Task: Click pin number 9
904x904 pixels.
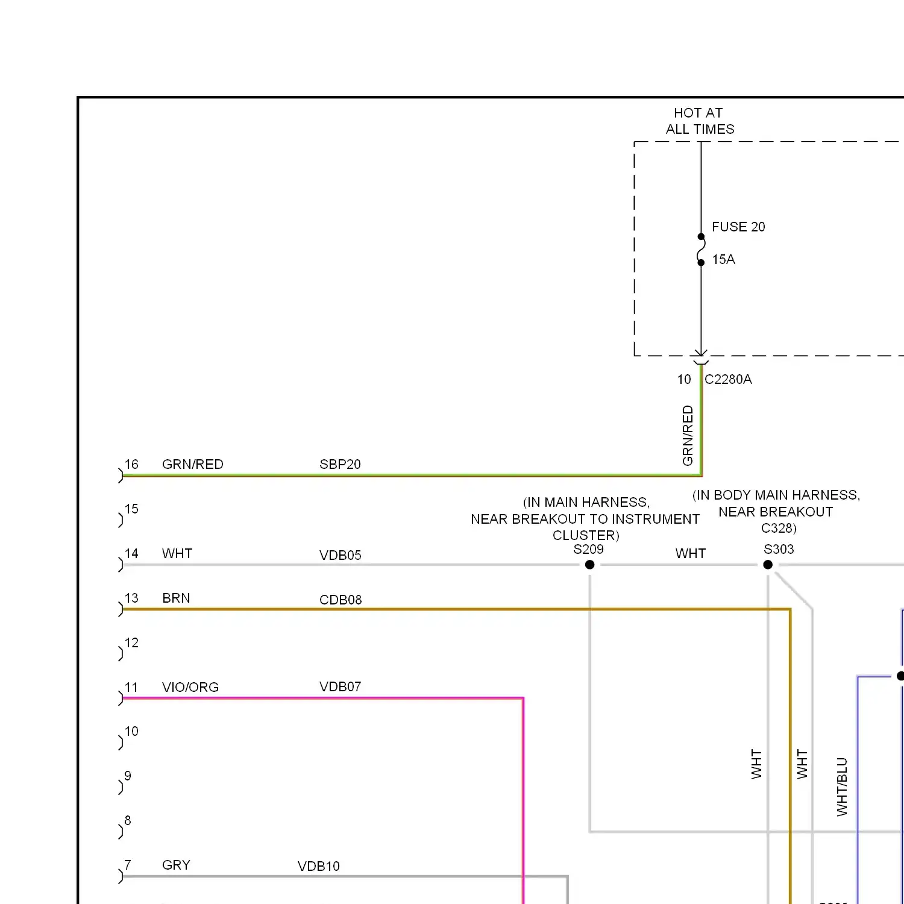Action: pos(128,776)
